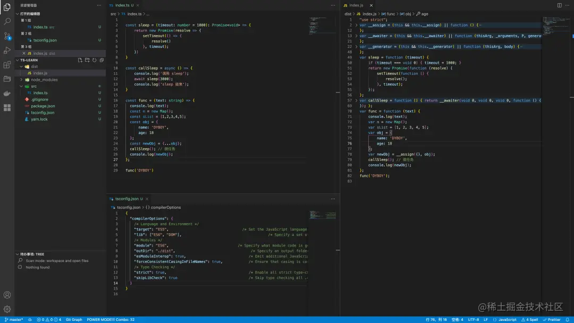The image size is (574, 323).
Task: Click POWER MODE combo status item
Action: [111, 320]
